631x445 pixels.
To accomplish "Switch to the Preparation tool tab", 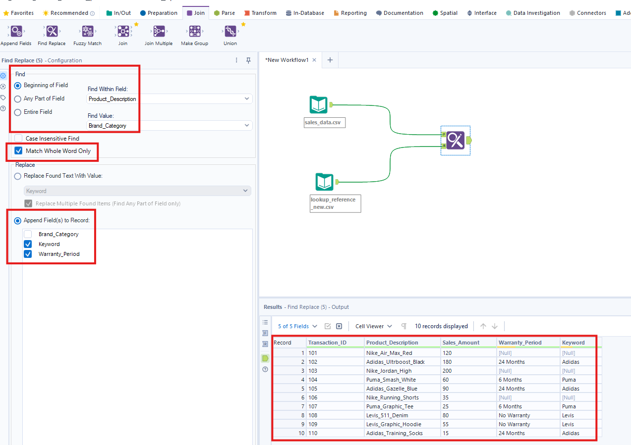I will (158, 13).
